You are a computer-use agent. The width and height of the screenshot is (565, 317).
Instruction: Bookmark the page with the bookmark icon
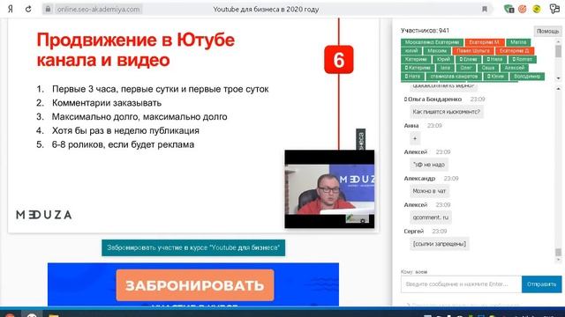(x=485, y=9)
